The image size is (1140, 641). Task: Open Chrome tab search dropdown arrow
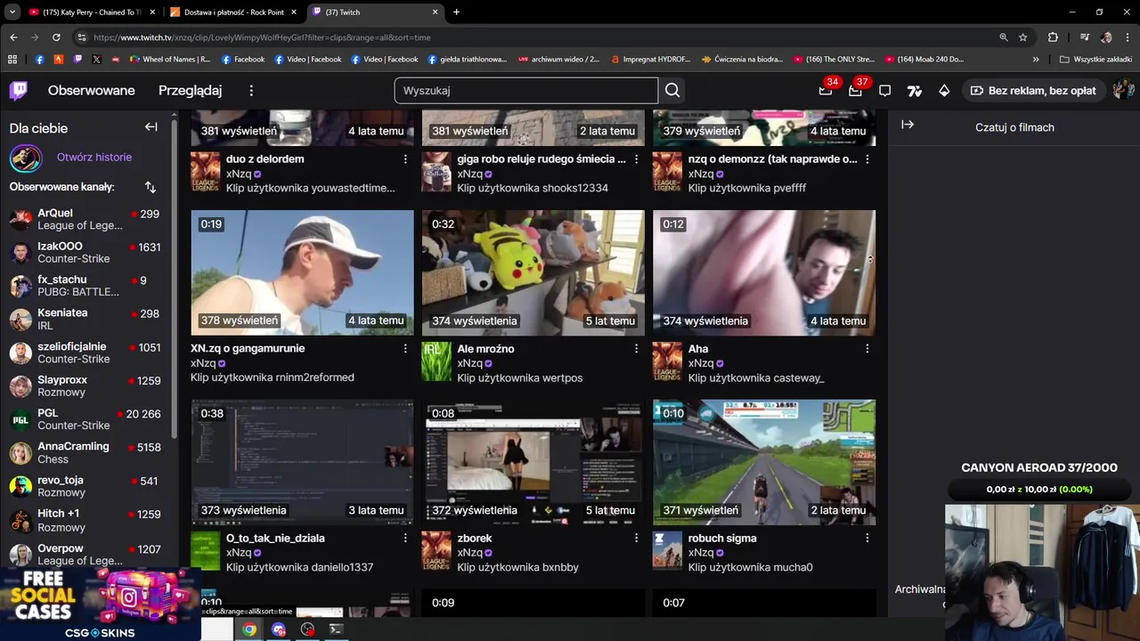12,12
